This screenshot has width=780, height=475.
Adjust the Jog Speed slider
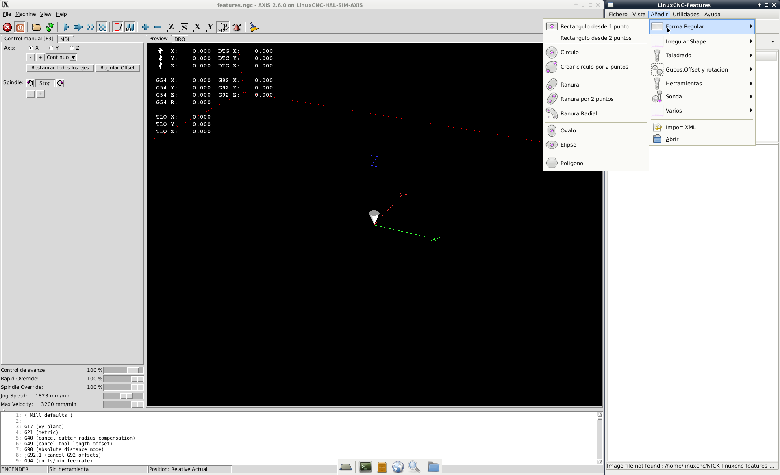[x=124, y=396]
